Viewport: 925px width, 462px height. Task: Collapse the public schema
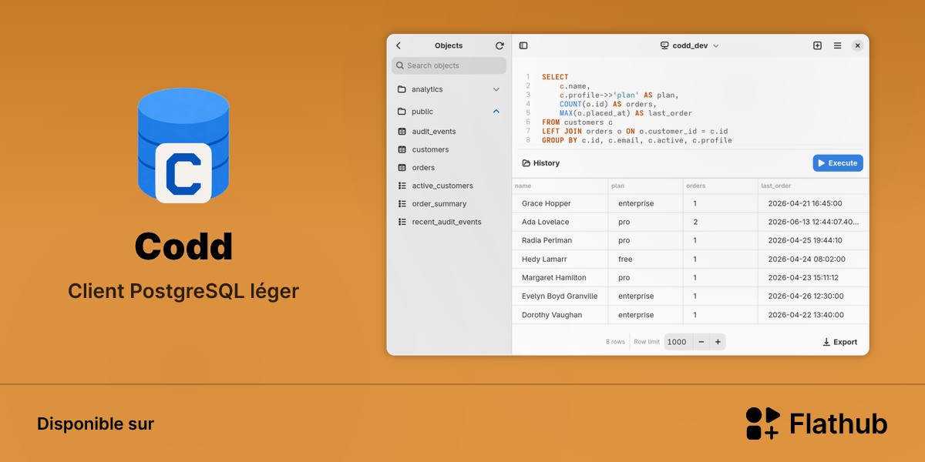coord(496,112)
